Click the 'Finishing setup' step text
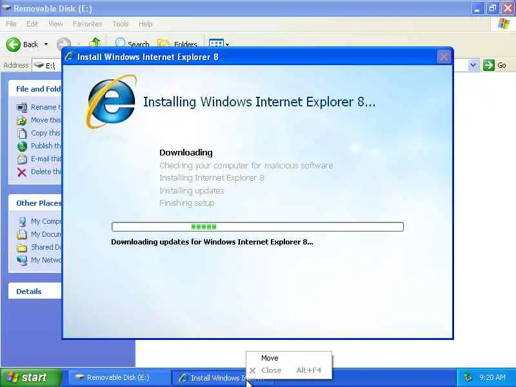Screen dimensions: 516x387 point(186,203)
